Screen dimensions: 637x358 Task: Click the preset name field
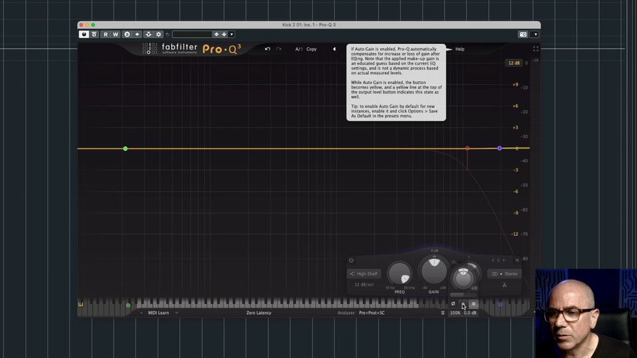coord(192,34)
